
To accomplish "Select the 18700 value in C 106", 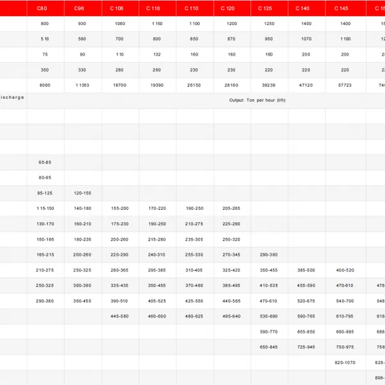I will point(119,85).
